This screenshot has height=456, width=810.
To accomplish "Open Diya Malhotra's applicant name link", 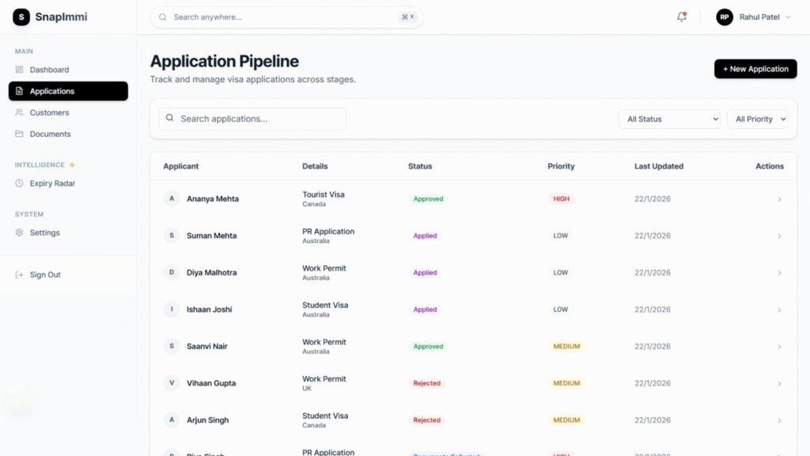I will click(211, 272).
